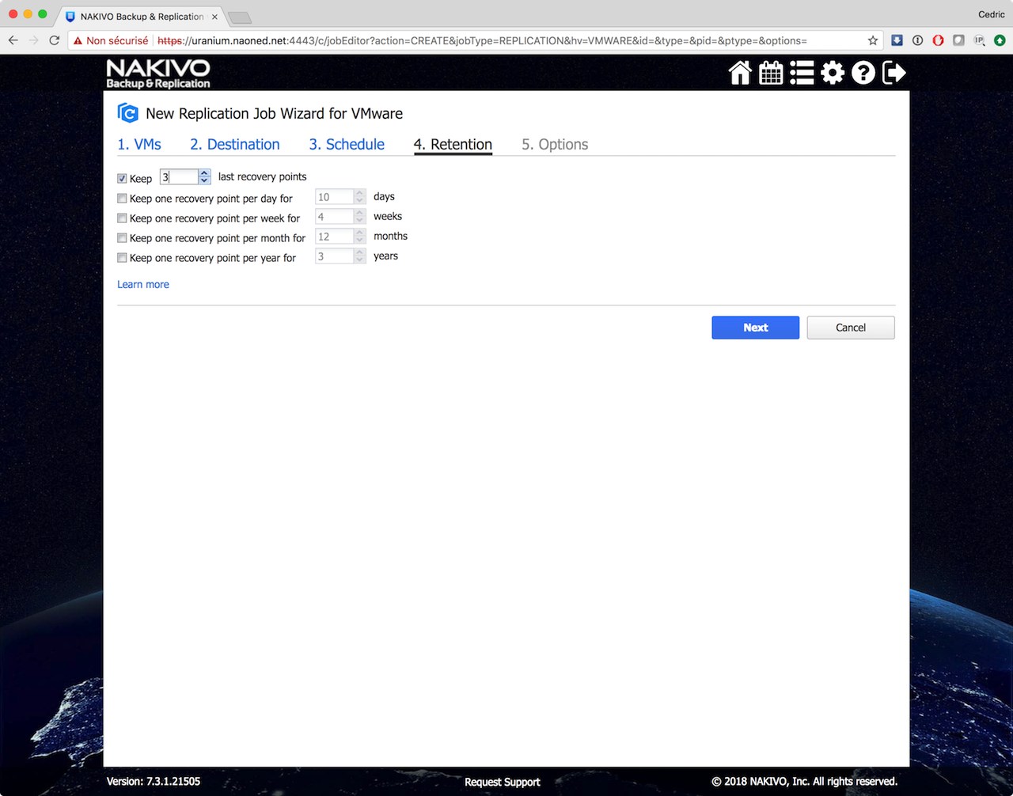Screen dimensions: 1013x796
Task: Open the help question mark icon
Action: (x=863, y=73)
